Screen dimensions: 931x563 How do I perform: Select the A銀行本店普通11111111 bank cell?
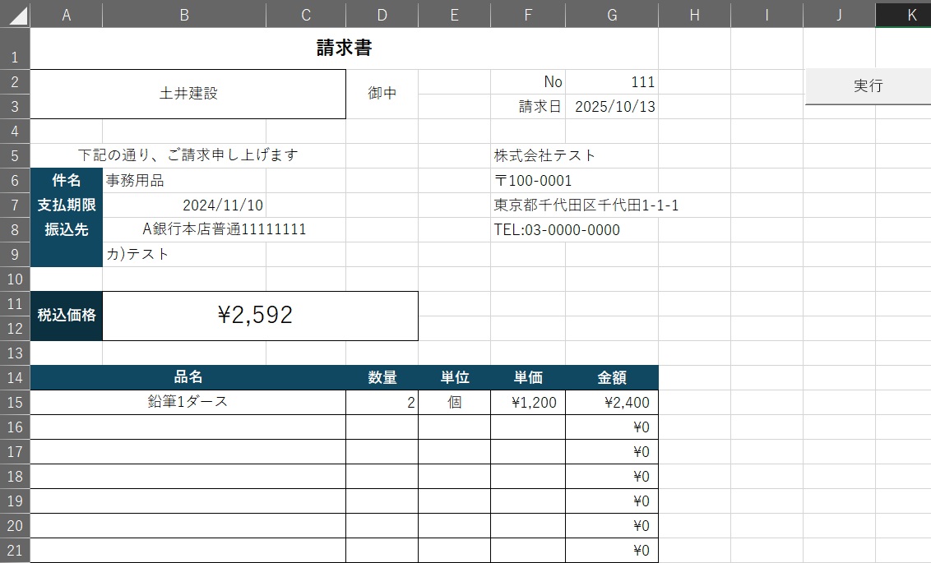(224, 230)
